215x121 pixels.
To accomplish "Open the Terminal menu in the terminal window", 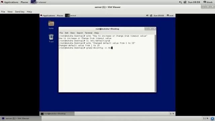I will pyautogui.click(x=88, y=33).
